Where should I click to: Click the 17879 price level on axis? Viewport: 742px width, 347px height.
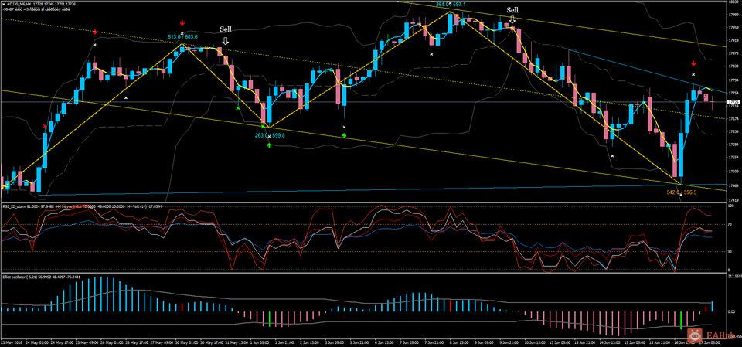coord(734,54)
